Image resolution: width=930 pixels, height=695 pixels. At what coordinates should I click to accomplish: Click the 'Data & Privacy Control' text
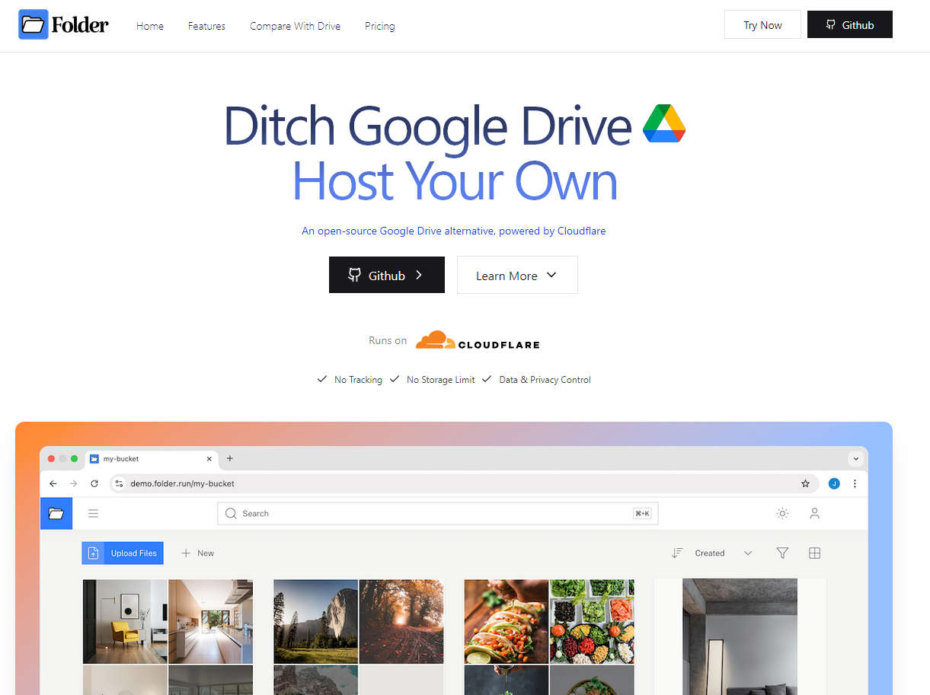(545, 380)
